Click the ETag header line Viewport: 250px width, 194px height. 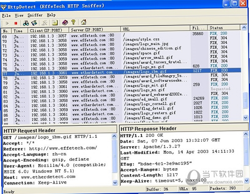click(156, 164)
